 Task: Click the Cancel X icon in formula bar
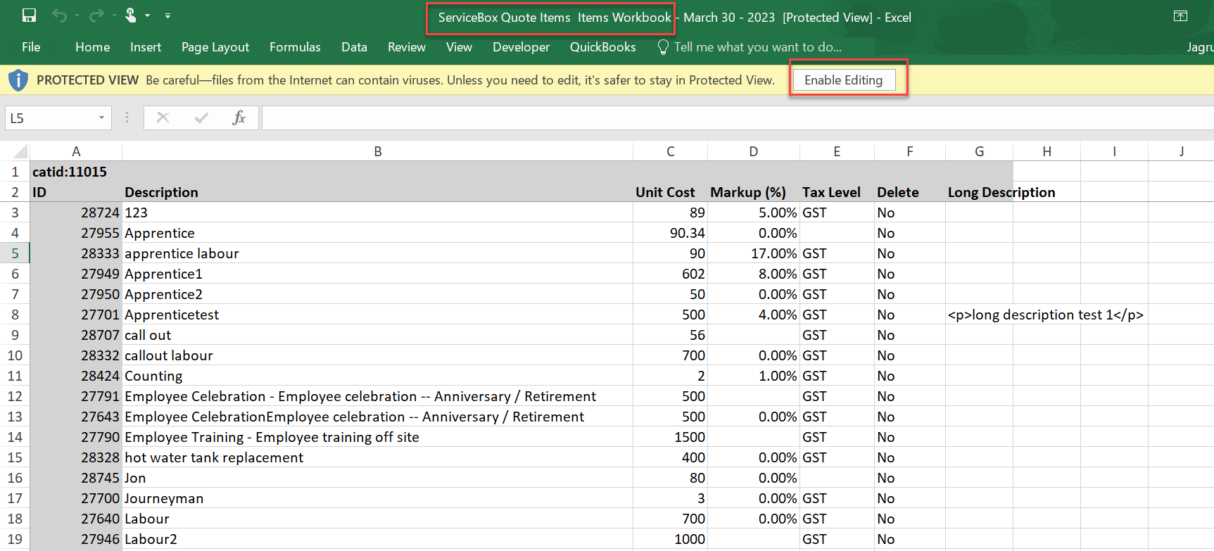tap(163, 118)
